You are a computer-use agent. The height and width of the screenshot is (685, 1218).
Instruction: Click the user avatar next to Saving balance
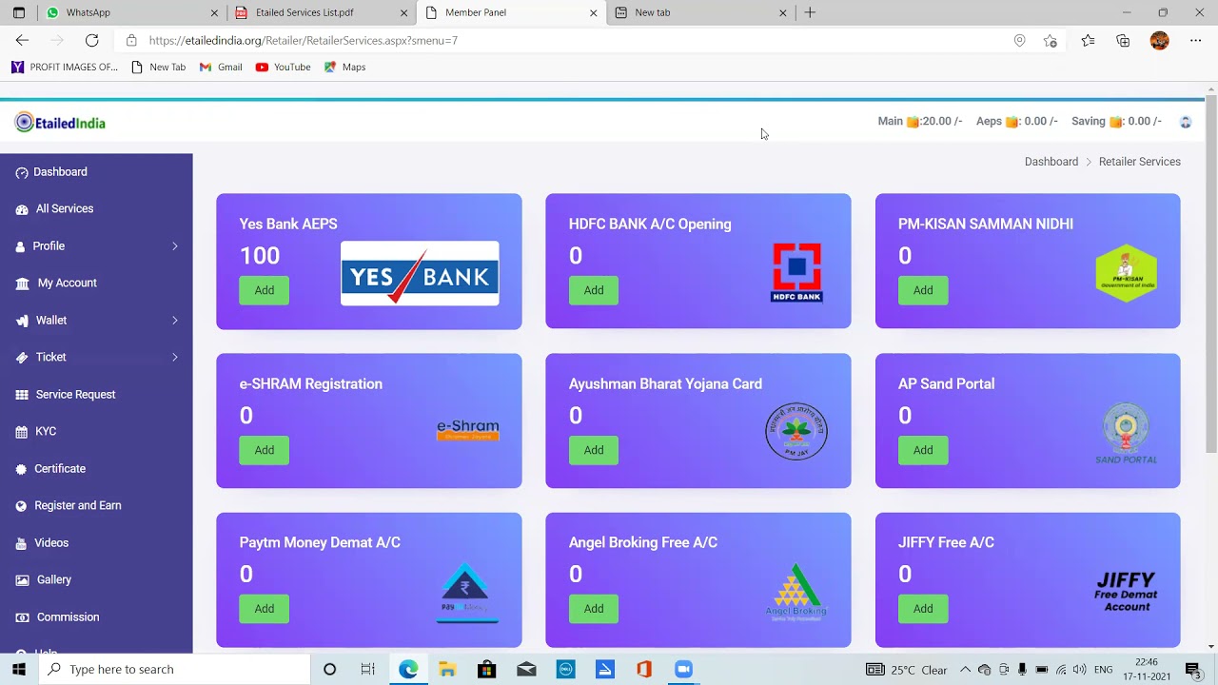1185,122
